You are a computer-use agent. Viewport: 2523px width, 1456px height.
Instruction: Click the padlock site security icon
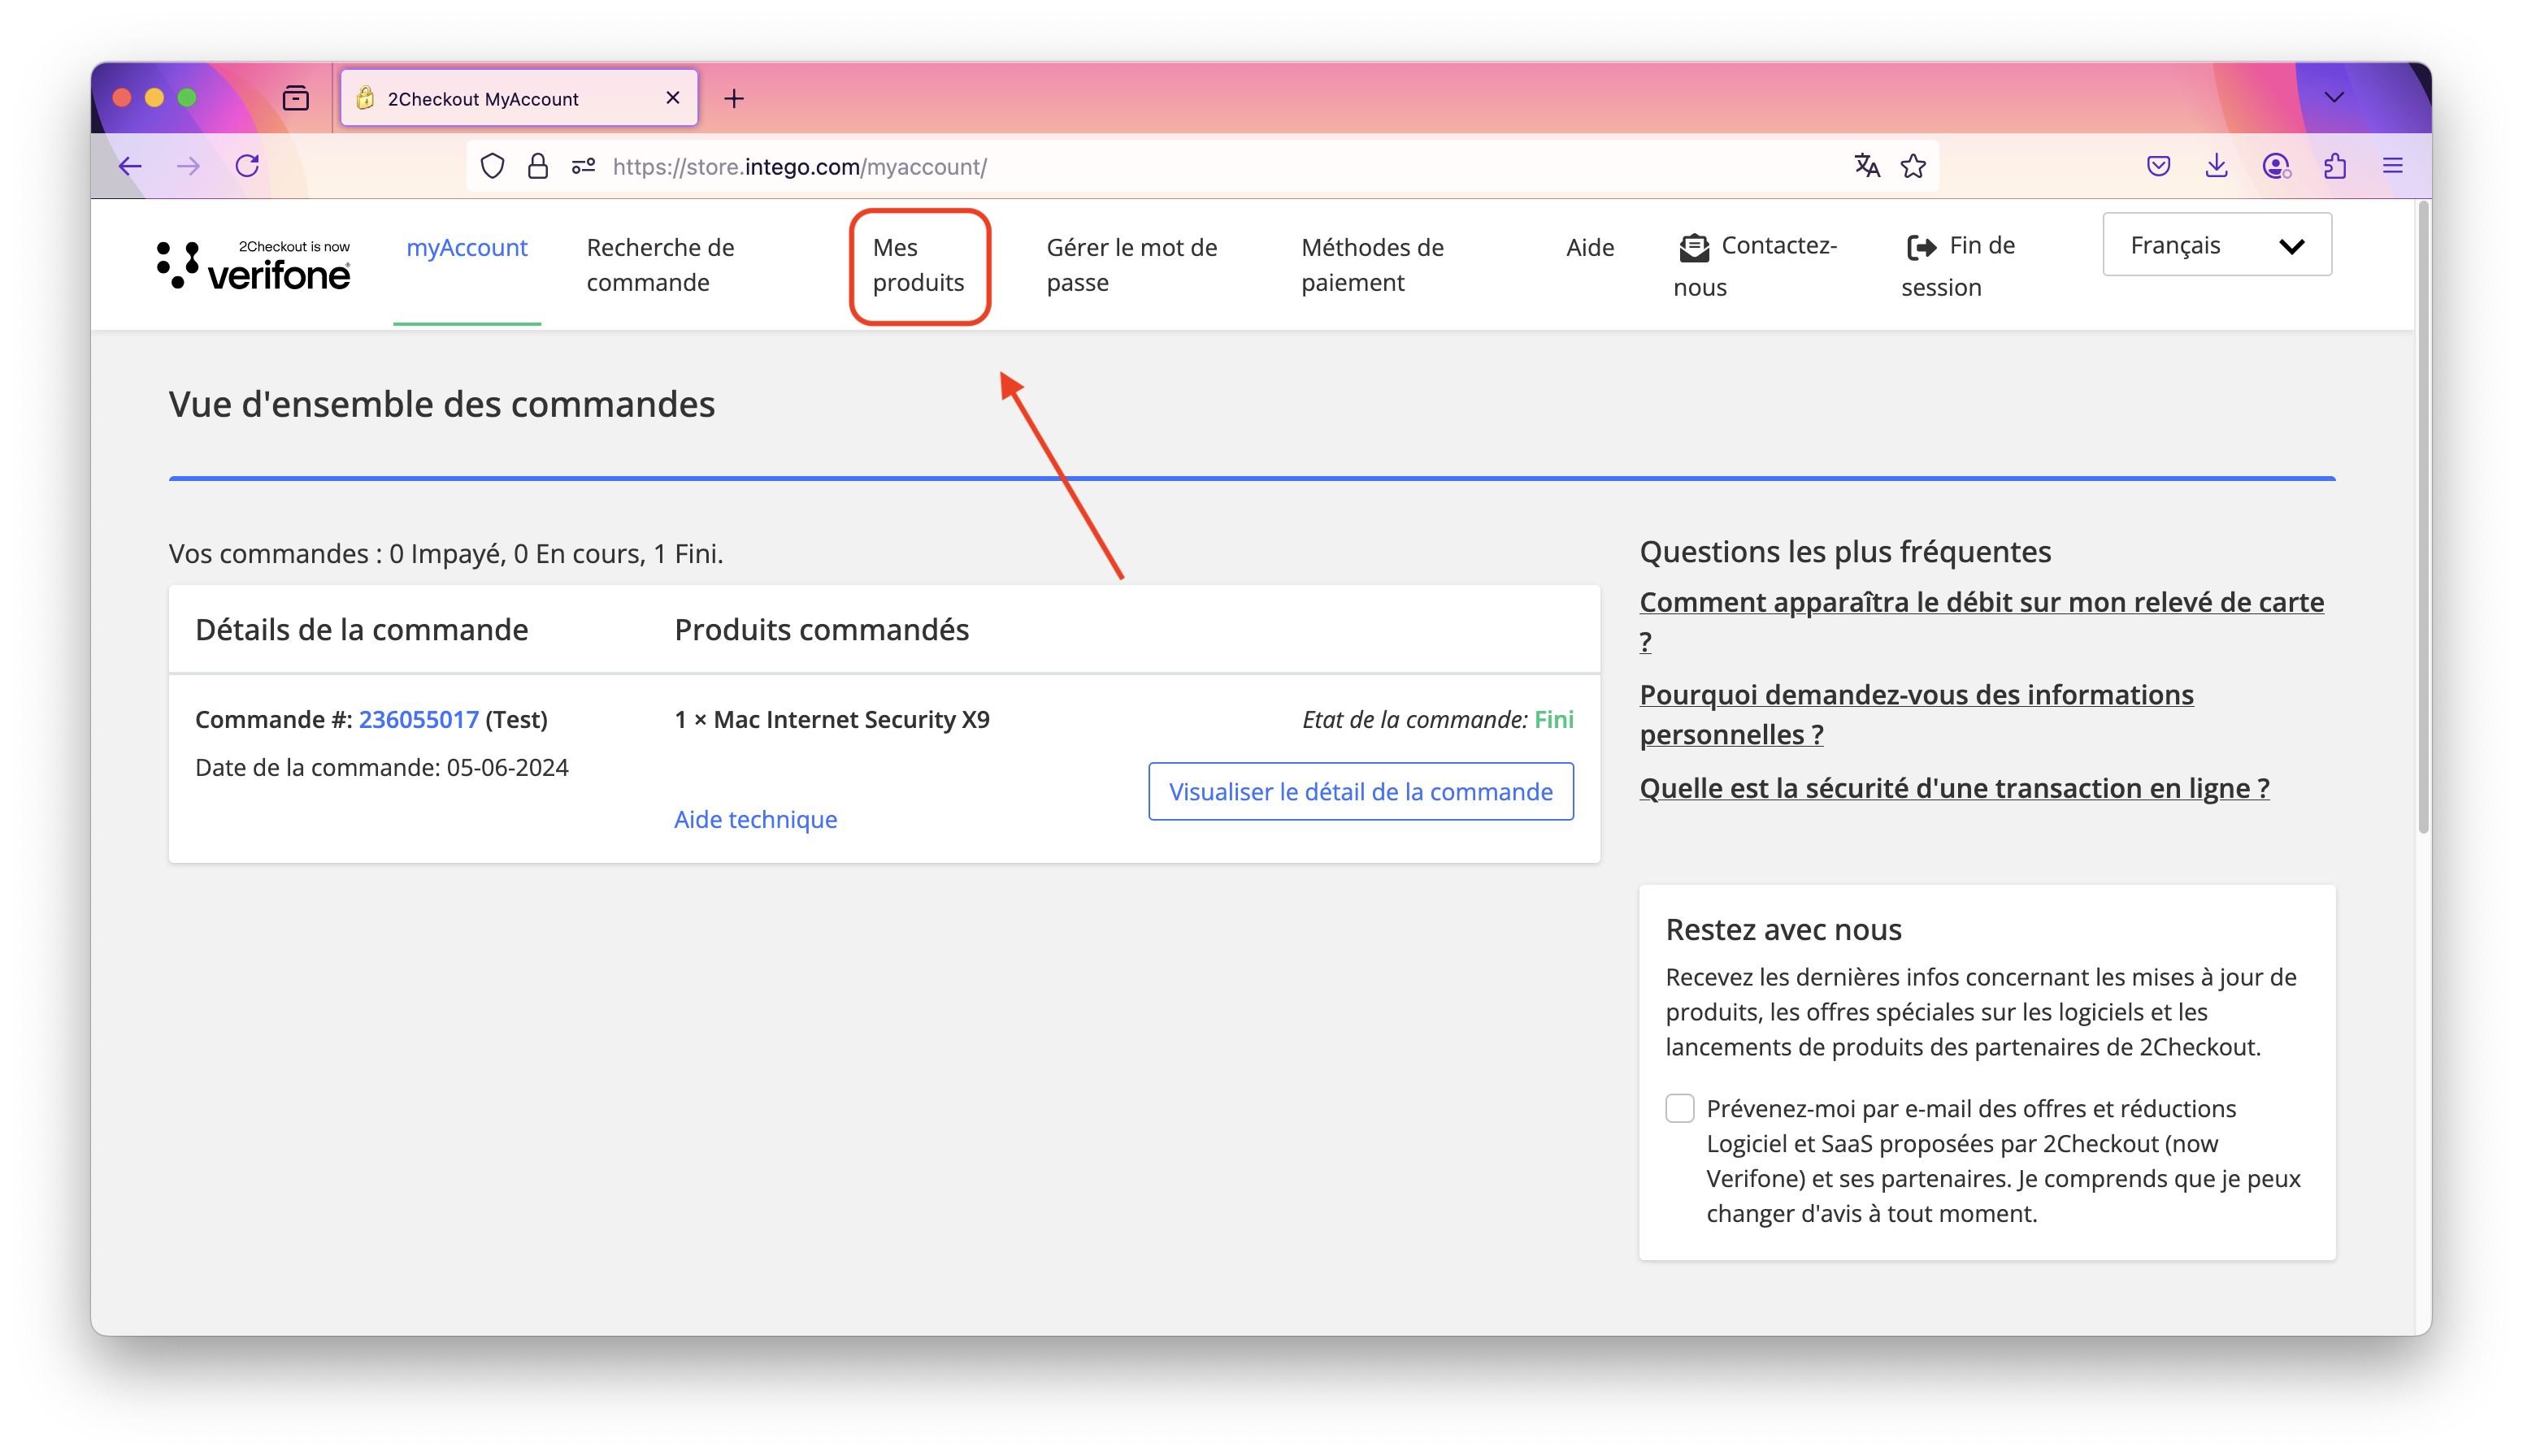tap(538, 166)
